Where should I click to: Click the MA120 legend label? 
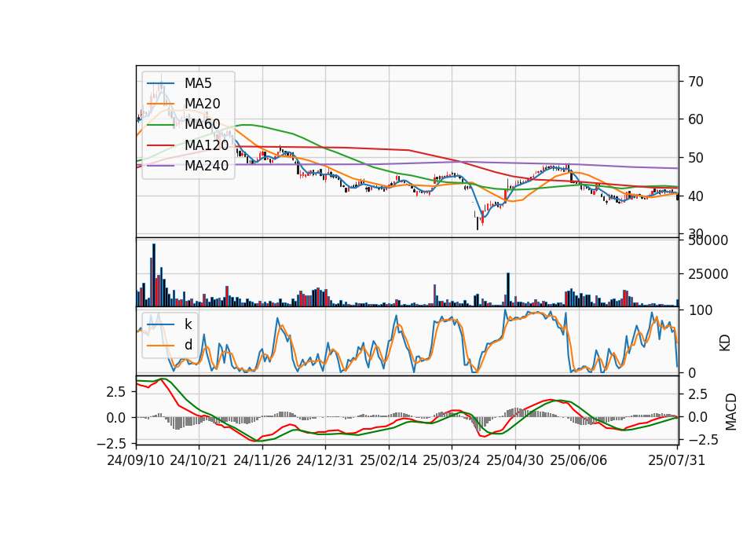pyautogui.click(x=207, y=145)
